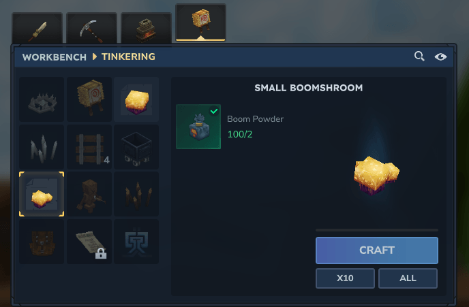This screenshot has height=307, width=469.
Task: Switch to the knife weapons tab
Action: [37, 30]
